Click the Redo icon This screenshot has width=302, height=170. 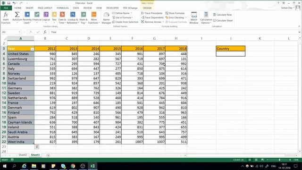(x=21, y=3)
